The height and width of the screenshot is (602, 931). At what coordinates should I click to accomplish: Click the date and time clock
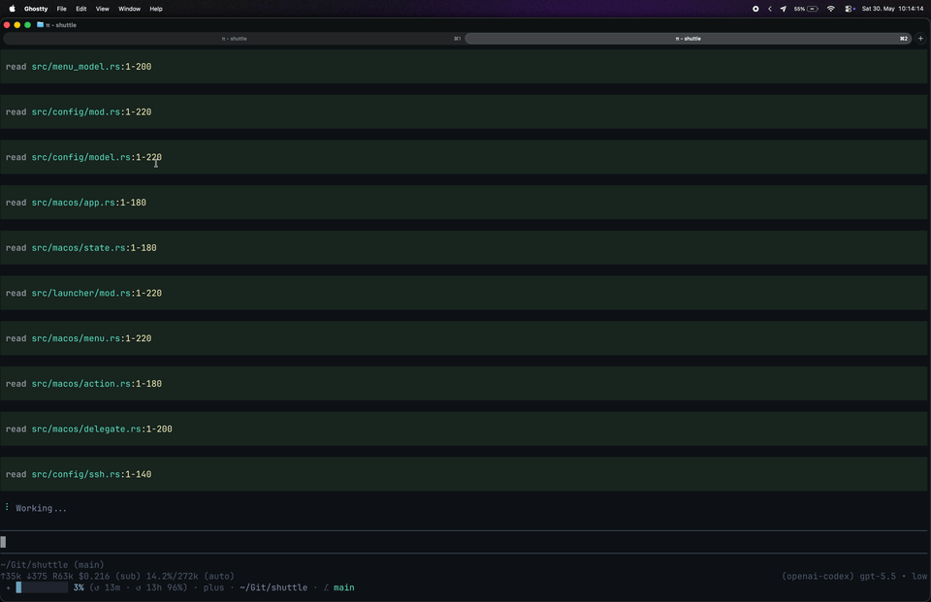point(892,9)
